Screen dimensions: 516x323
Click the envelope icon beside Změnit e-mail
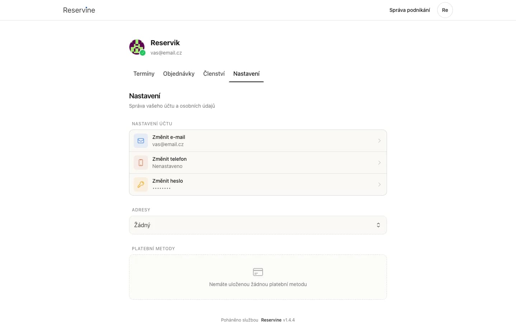point(141,141)
